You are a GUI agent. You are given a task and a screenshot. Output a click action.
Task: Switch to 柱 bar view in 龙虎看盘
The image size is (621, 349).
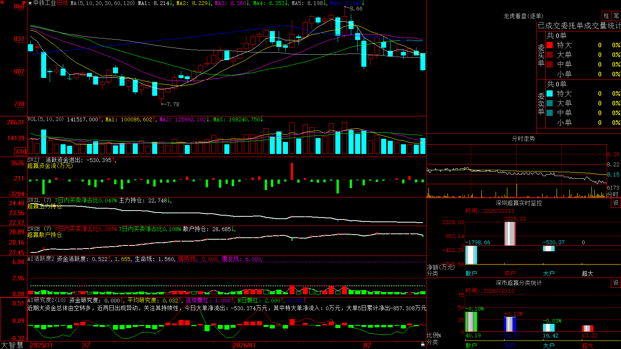click(x=606, y=16)
